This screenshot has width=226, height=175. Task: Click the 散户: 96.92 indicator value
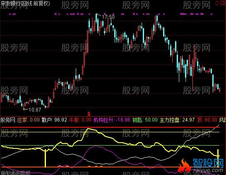pos(54,120)
